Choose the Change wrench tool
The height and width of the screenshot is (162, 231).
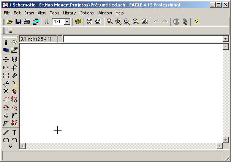[14, 75]
